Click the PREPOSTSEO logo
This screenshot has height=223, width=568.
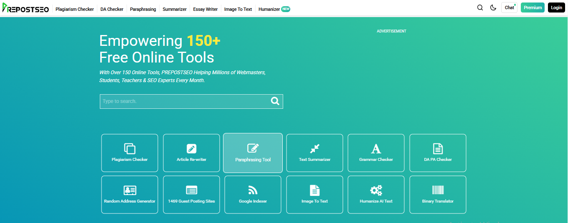point(25,9)
